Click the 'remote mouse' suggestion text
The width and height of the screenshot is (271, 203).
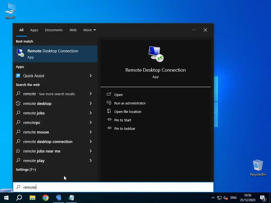point(36,132)
